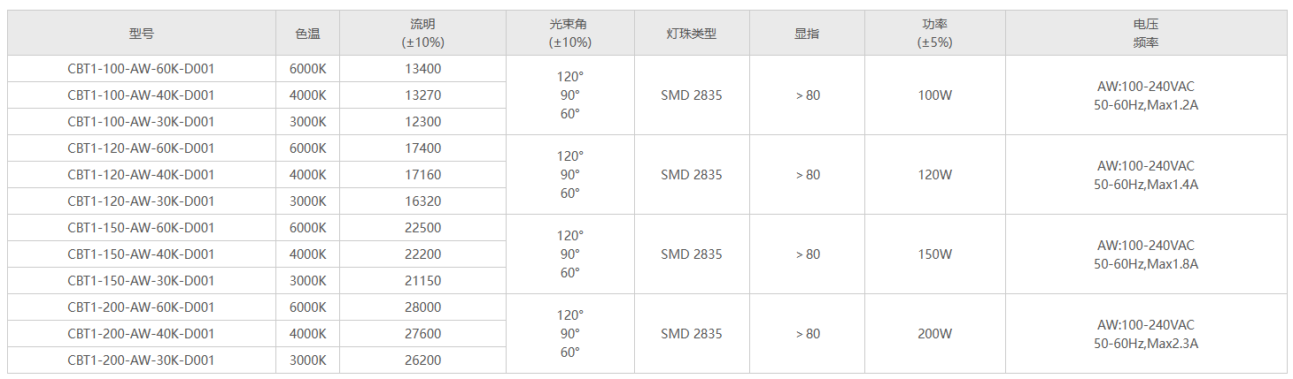Click the 200W power cell
Viewport: 1293px width, 379px height.
(934, 334)
